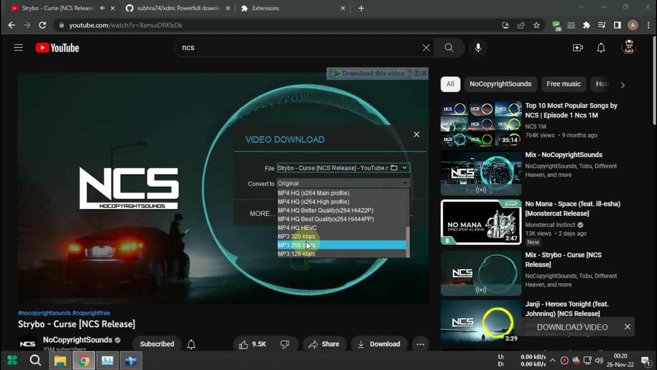Dislike the video with thumbs down
This screenshot has width=657, height=370.
[x=284, y=344]
